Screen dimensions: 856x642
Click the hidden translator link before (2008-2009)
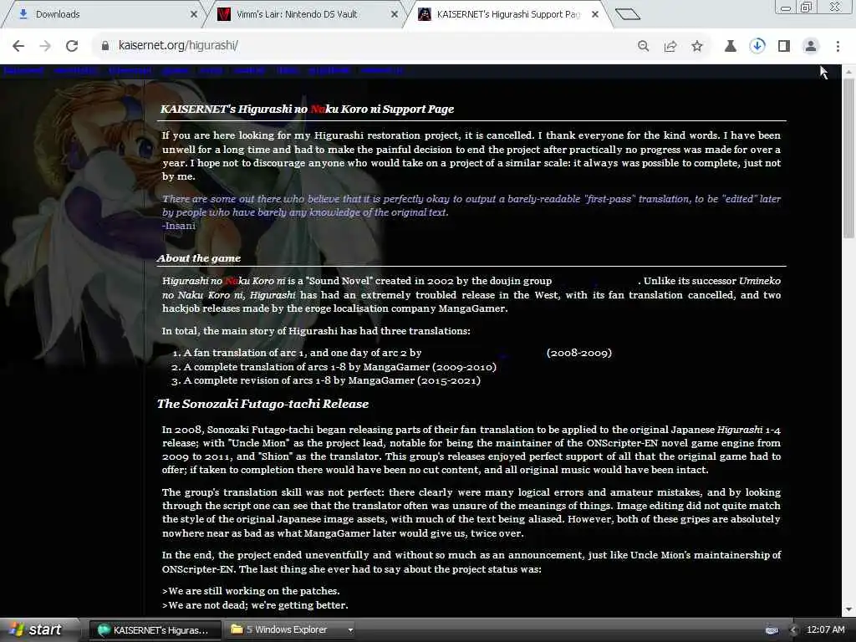click(x=484, y=354)
